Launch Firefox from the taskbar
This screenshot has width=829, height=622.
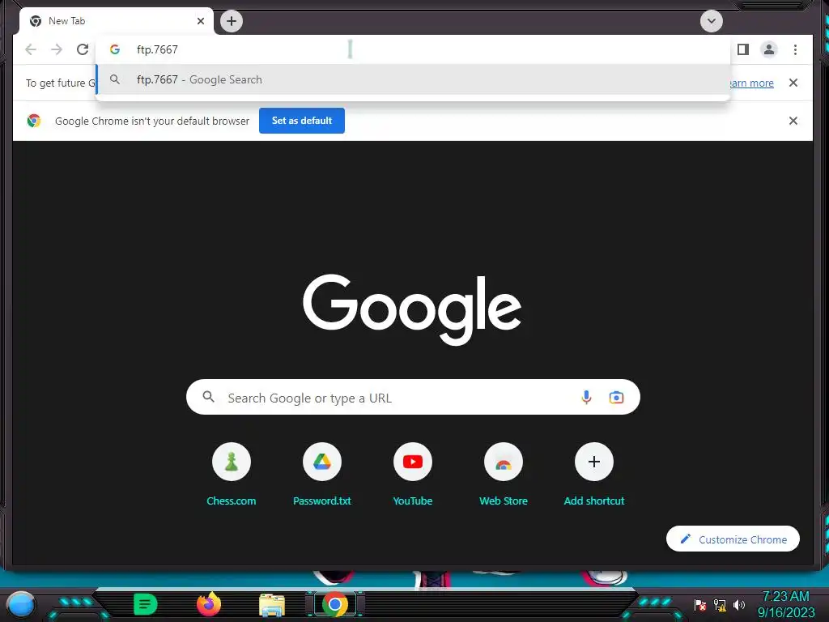209,604
